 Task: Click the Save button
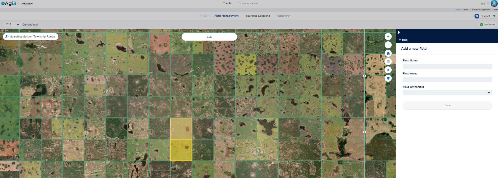pyautogui.click(x=447, y=105)
